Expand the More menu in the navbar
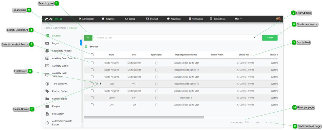The image size is (323, 130). pyautogui.click(x=238, y=19)
